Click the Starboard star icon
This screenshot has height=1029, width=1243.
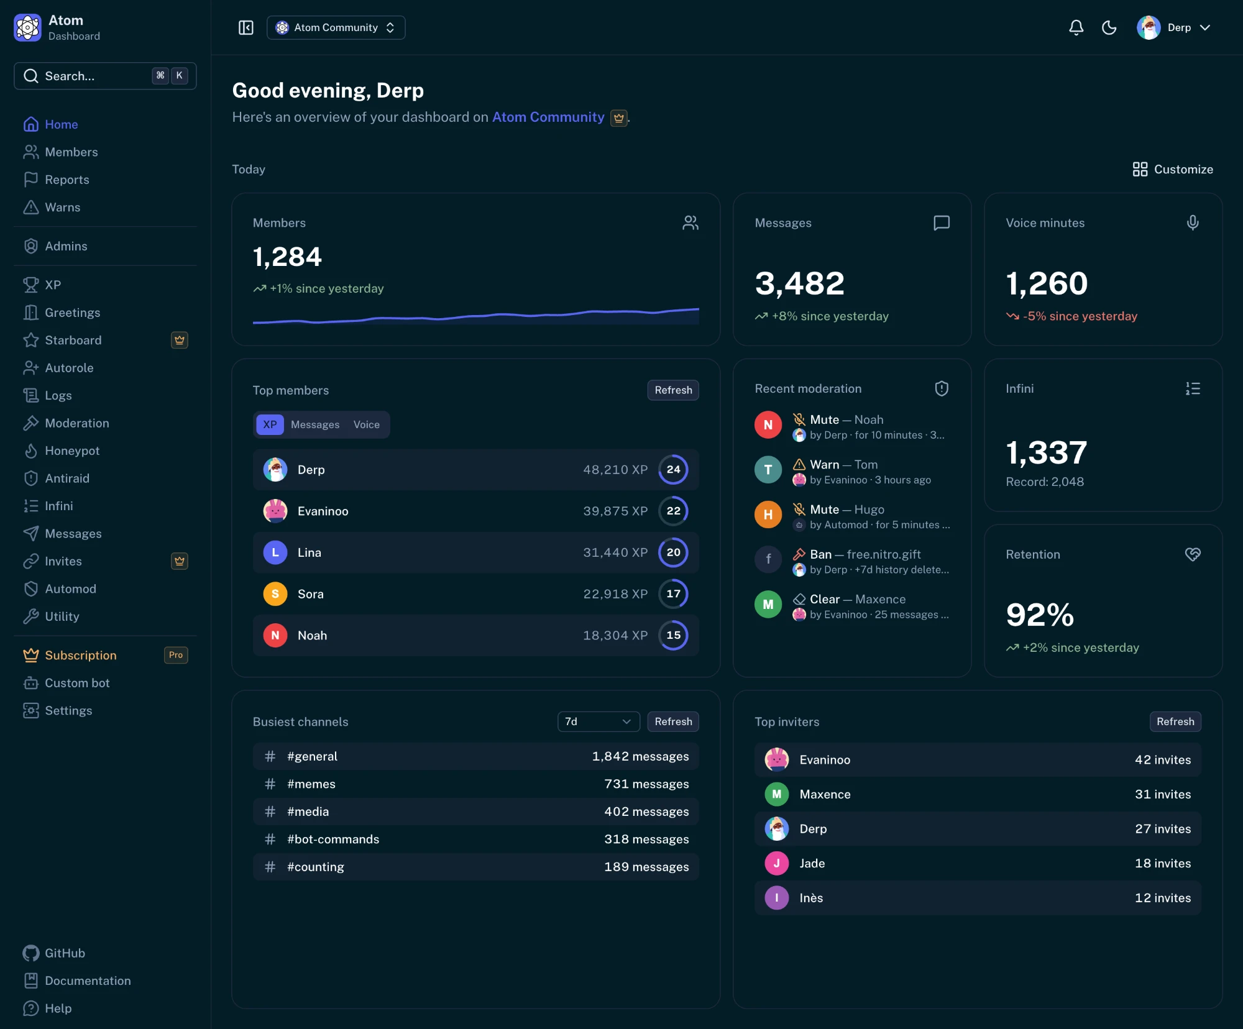coord(30,340)
